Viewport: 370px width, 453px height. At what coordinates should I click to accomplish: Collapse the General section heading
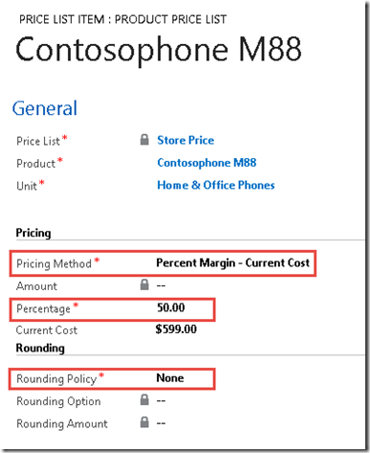pyautogui.click(x=45, y=108)
